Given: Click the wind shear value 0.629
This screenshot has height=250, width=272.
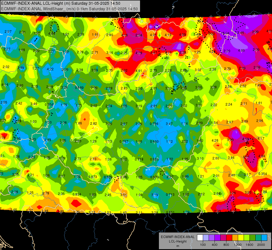Looking at the screenshot, I should [108, 177].
